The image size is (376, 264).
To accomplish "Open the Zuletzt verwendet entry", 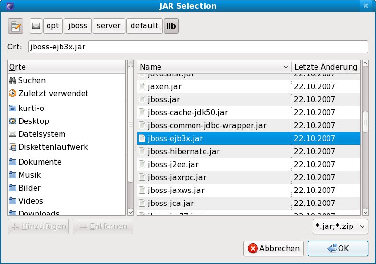I will pyautogui.click(x=66, y=93).
